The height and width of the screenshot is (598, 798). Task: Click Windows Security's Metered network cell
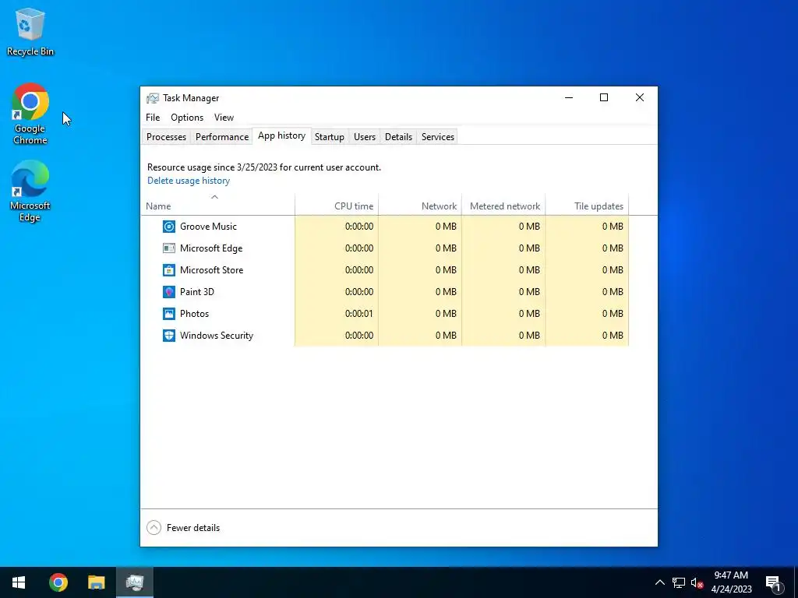coord(503,336)
